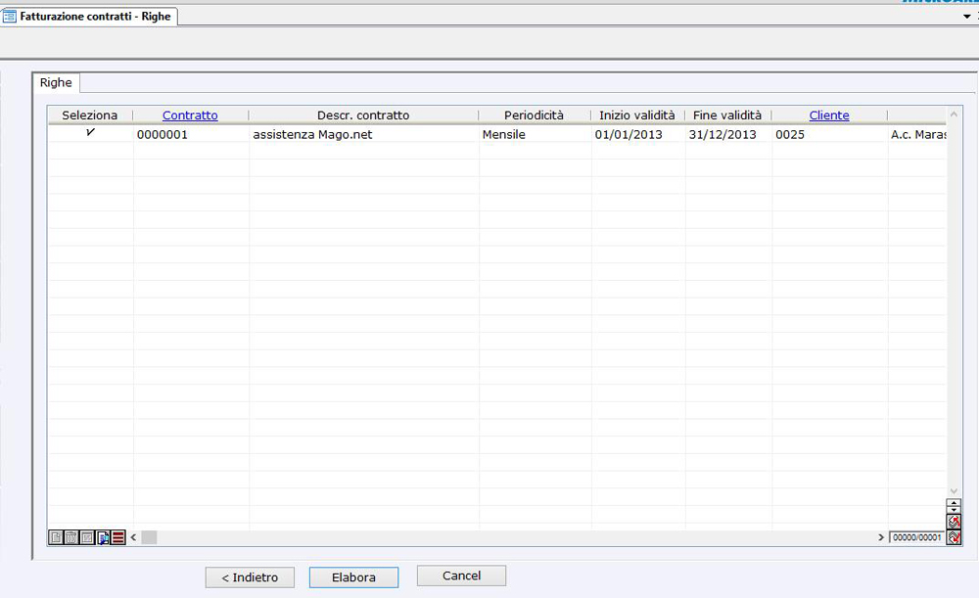The image size is (979, 598).
Task: Toggle the Seleziona checkmark for contract 0000001
Action: point(90,134)
